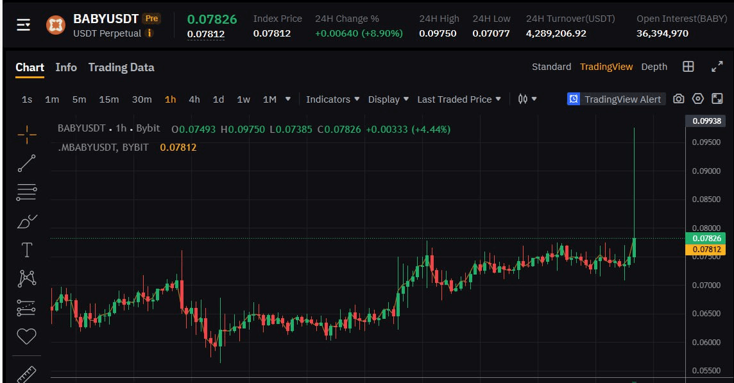This screenshot has width=734, height=383.
Task: Create a TradingView Alert
Action: coord(614,99)
